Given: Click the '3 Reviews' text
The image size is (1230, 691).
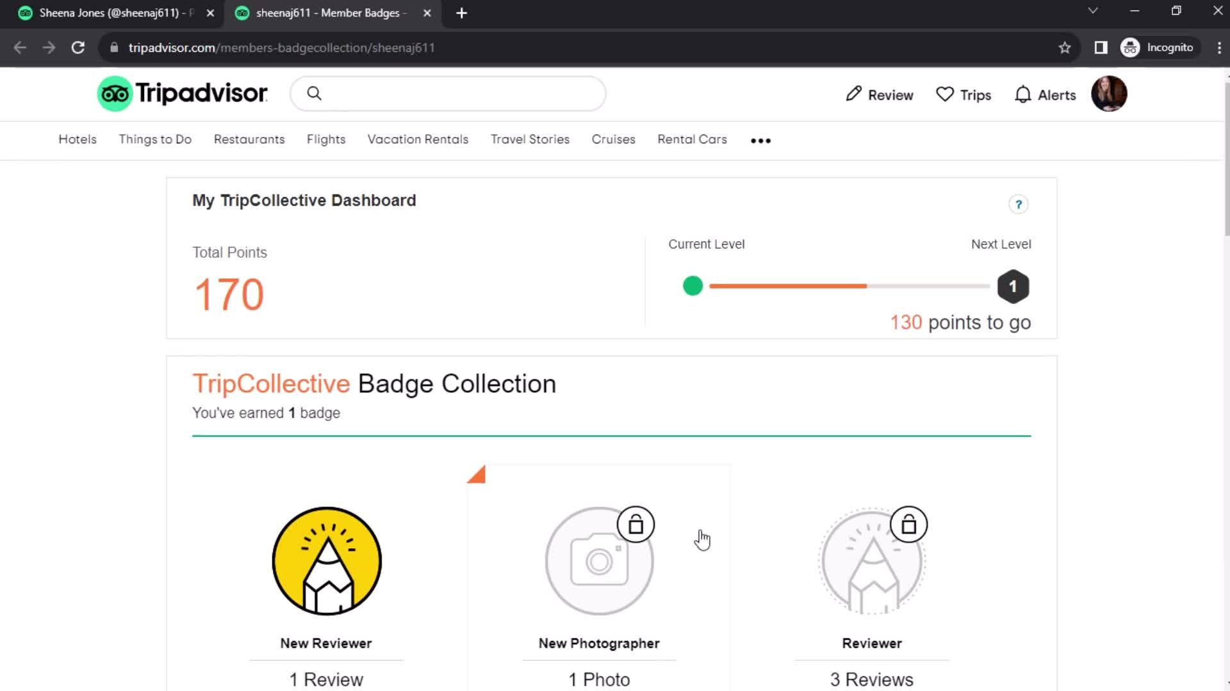Looking at the screenshot, I should pos(872,679).
